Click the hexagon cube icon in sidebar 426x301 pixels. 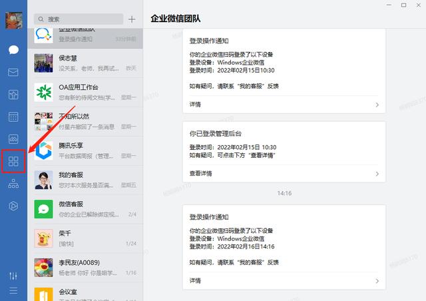pyautogui.click(x=13, y=206)
